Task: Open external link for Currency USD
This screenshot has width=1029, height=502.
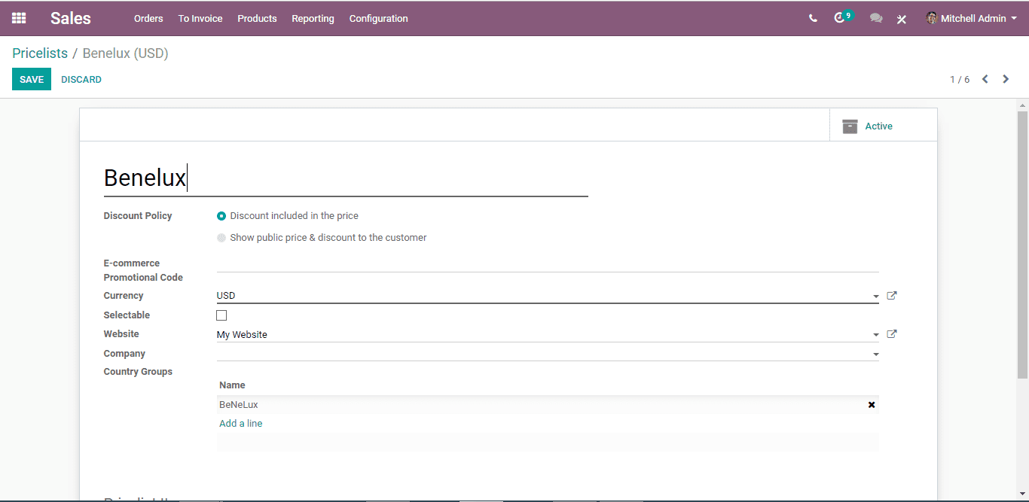Action: (892, 296)
